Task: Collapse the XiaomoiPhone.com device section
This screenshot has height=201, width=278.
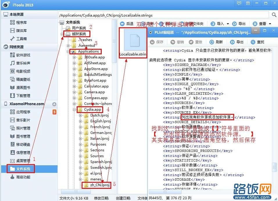Action: (54, 104)
